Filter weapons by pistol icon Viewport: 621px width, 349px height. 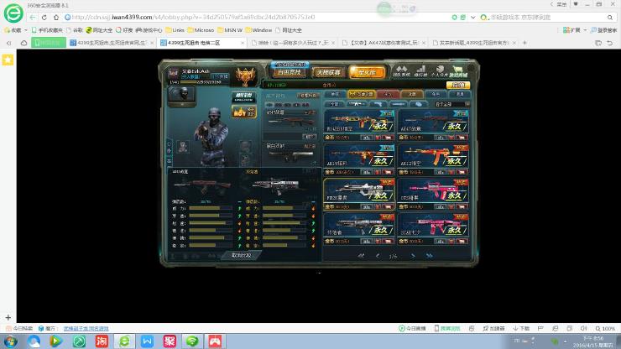(378, 104)
